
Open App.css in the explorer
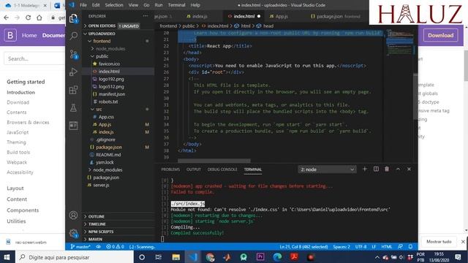pyautogui.click(x=106, y=117)
